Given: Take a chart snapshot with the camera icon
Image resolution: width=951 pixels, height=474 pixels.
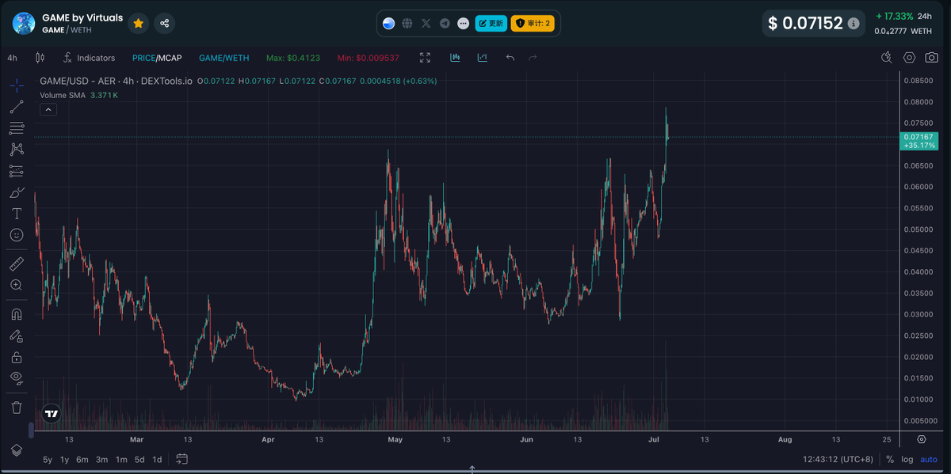Looking at the screenshot, I should [931, 58].
